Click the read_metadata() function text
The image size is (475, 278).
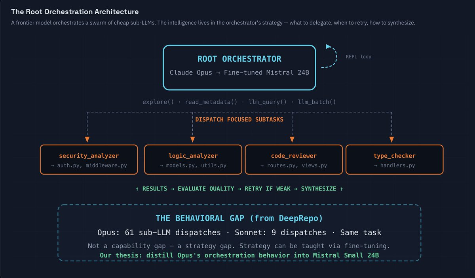211,102
